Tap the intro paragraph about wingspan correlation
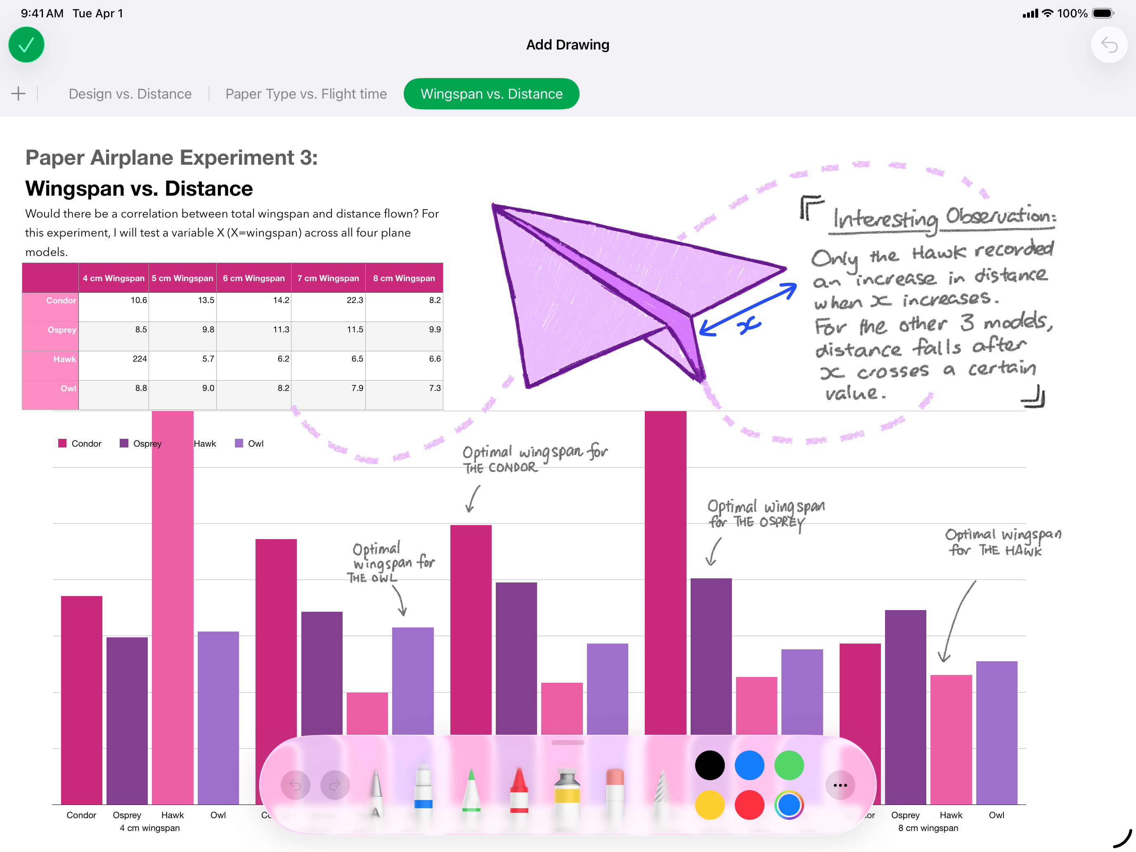 [x=232, y=233]
